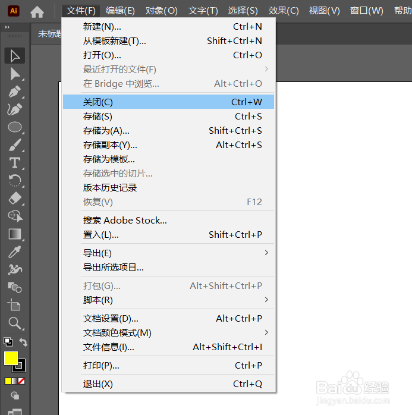Reset default fill and stroke icon
Image resolution: width=412 pixels, height=415 pixels.
tap(8, 342)
